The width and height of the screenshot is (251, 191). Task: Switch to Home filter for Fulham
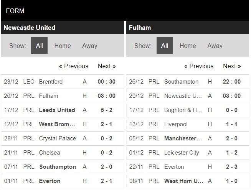(188, 46)
